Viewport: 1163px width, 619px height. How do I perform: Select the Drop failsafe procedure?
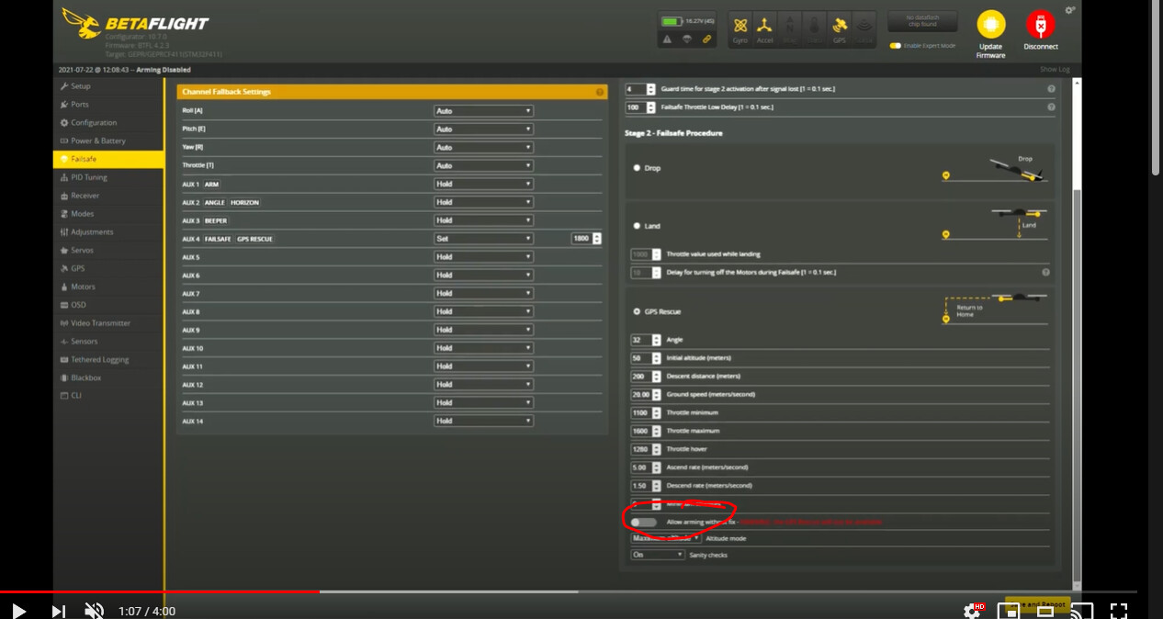pyautogui.click(x=638, y=168)
